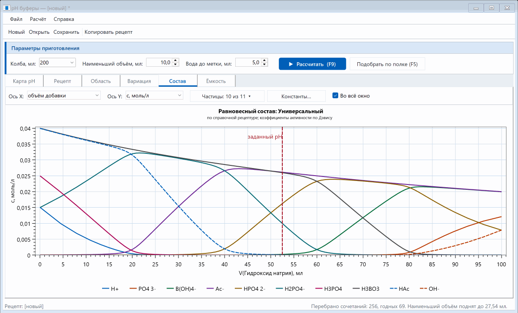Image resolution: width=518 pixels, height=313 pixels.
Task: Click the H+ legend color marker
Action: click(x=105, y=289)
